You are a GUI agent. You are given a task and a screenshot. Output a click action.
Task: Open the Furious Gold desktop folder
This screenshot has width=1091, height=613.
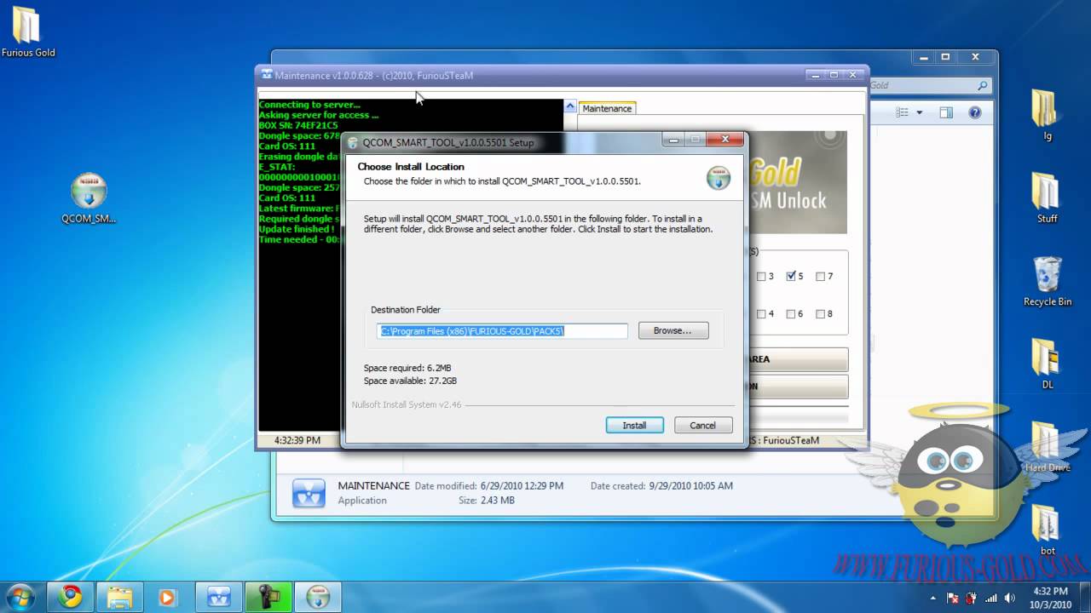click(x=26, y=32)
